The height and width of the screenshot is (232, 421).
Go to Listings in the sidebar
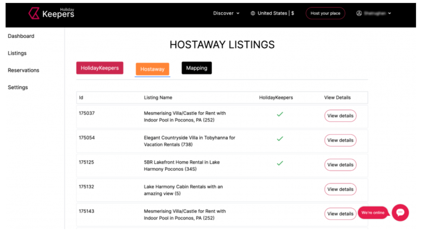pyautogui.click(x=17, y=53)
